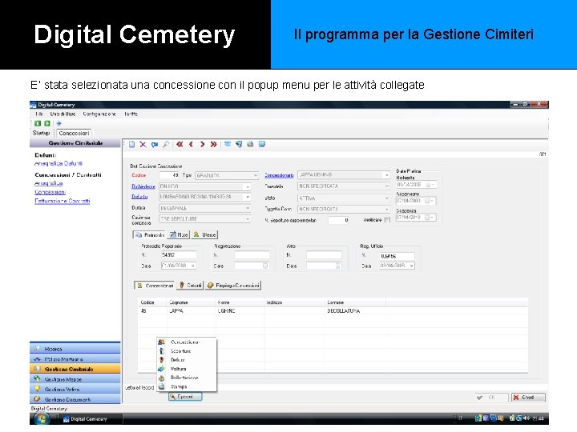Open the Scadenza date picker
The width and height of the screenshot is (577, 432).
point(430,218)
